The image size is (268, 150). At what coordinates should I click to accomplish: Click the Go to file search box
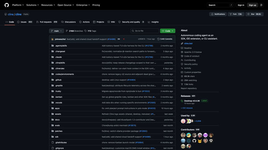click(144, 31)
